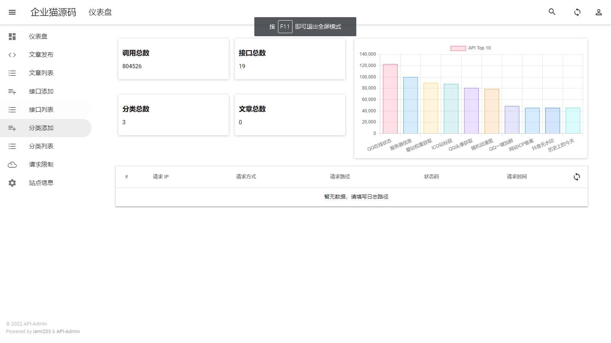The width and height of the screenshot is (611, 343).
Task: Click the 请求时间 column header
Action: (x=517, y=177)
